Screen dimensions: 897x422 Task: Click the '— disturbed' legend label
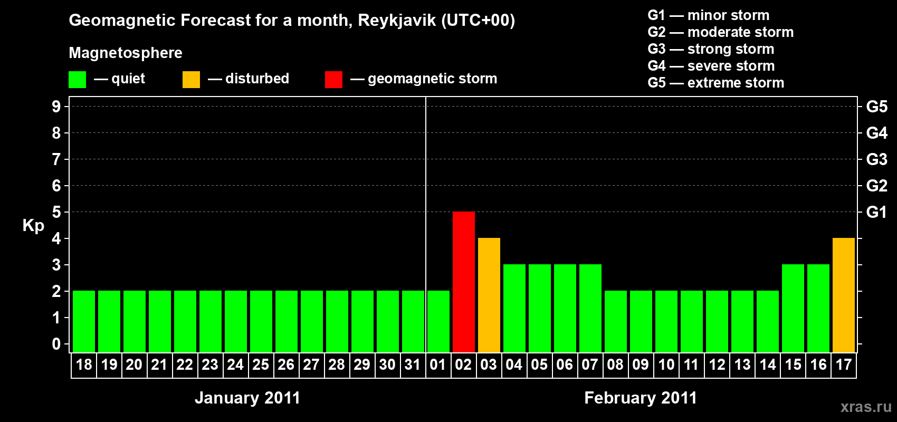[x=249, y=79]
